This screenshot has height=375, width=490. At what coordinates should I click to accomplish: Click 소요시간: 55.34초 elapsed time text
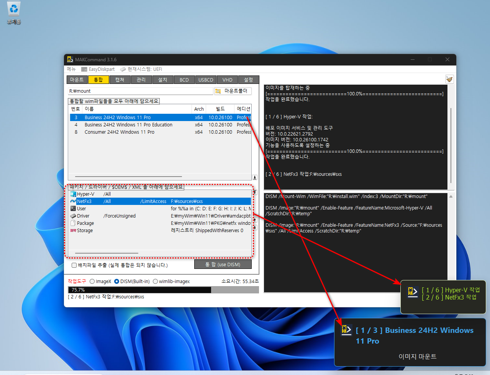pyautogui.click(x=240, y=282)
